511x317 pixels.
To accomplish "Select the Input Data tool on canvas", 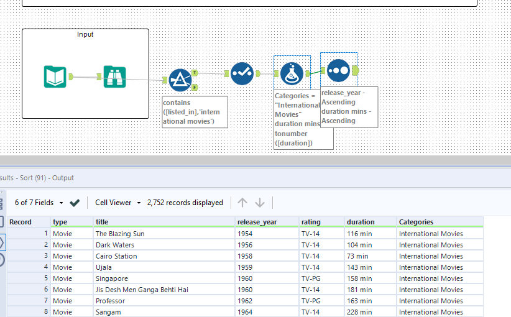I will pyautogui.click(x=55, y=76).
